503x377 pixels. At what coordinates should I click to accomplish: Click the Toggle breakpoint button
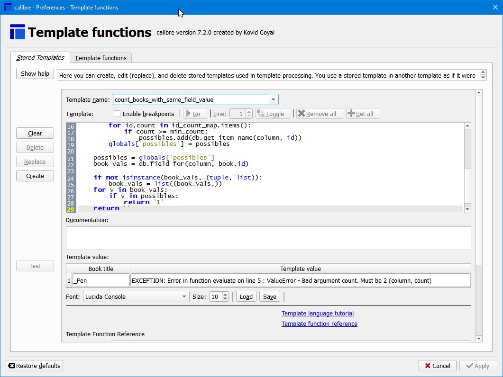pos(273,114)
